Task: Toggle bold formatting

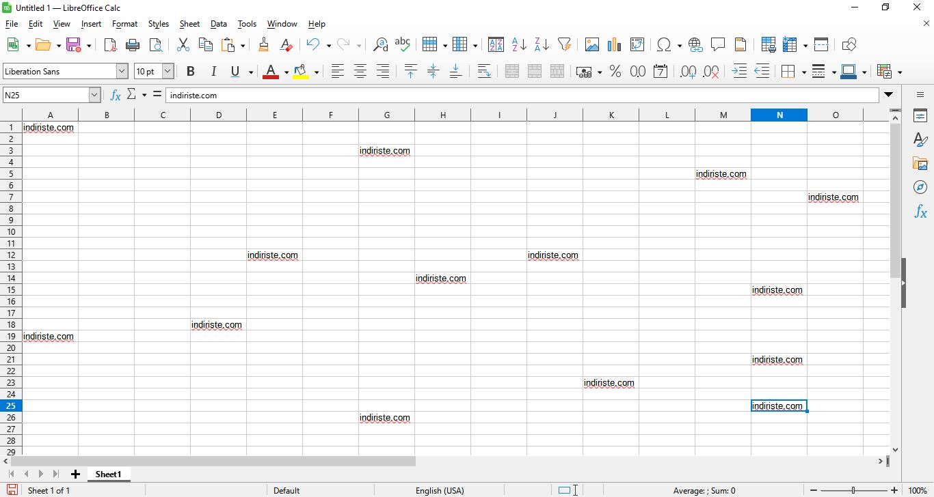Action: click(x=191, y=72)
